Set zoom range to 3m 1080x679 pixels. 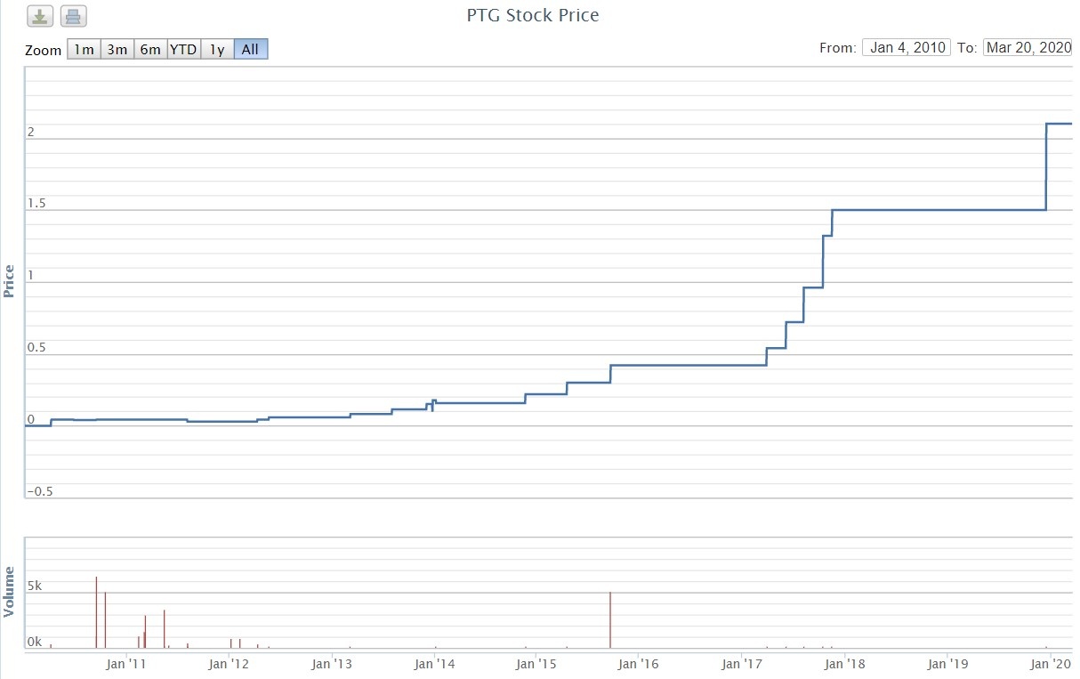click(x=117, y=50)
